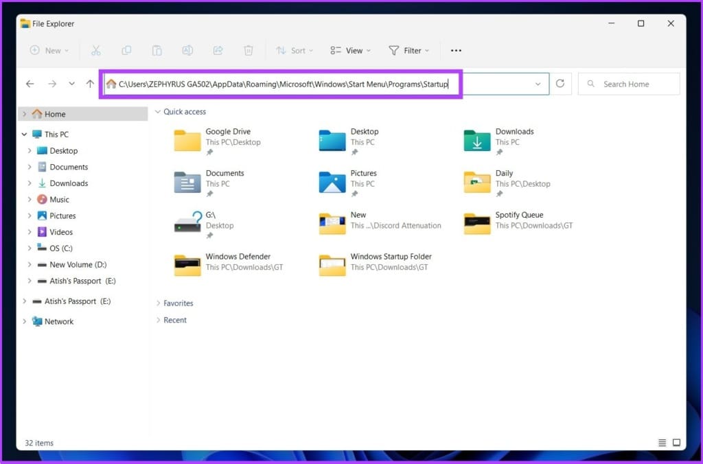This screenshot has width=703, height=464.
Task: Open the Sort dropdown menu
Action: (x=295, y=51)
